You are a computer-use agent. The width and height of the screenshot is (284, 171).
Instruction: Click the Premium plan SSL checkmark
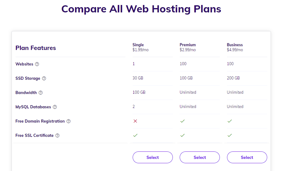(x=182, y=135)
